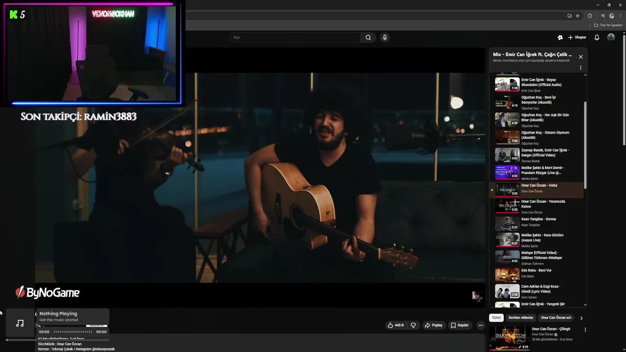Open Chrome extensions puzzle icon

point(590,16)
